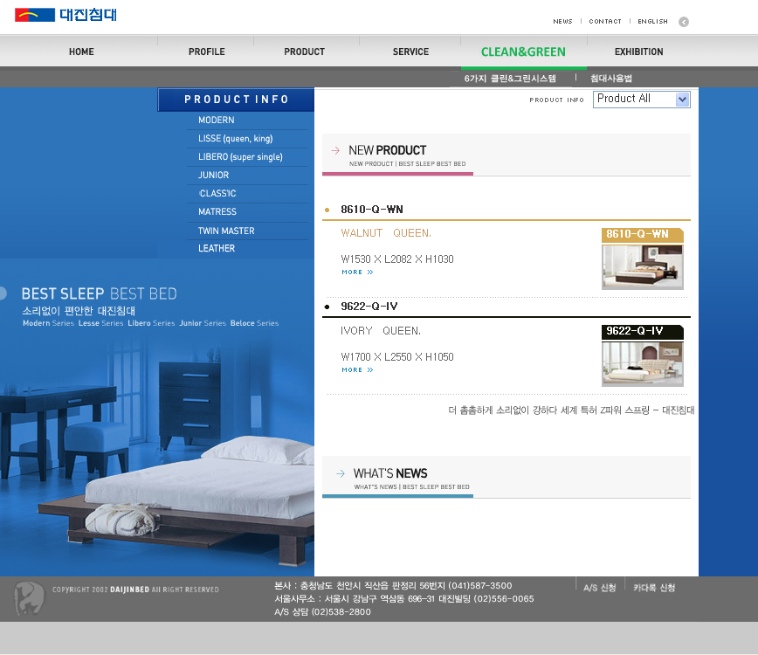Select the 6가지 클린&그린시스템 submenu item
758x655 pixels.
point(510,79)
